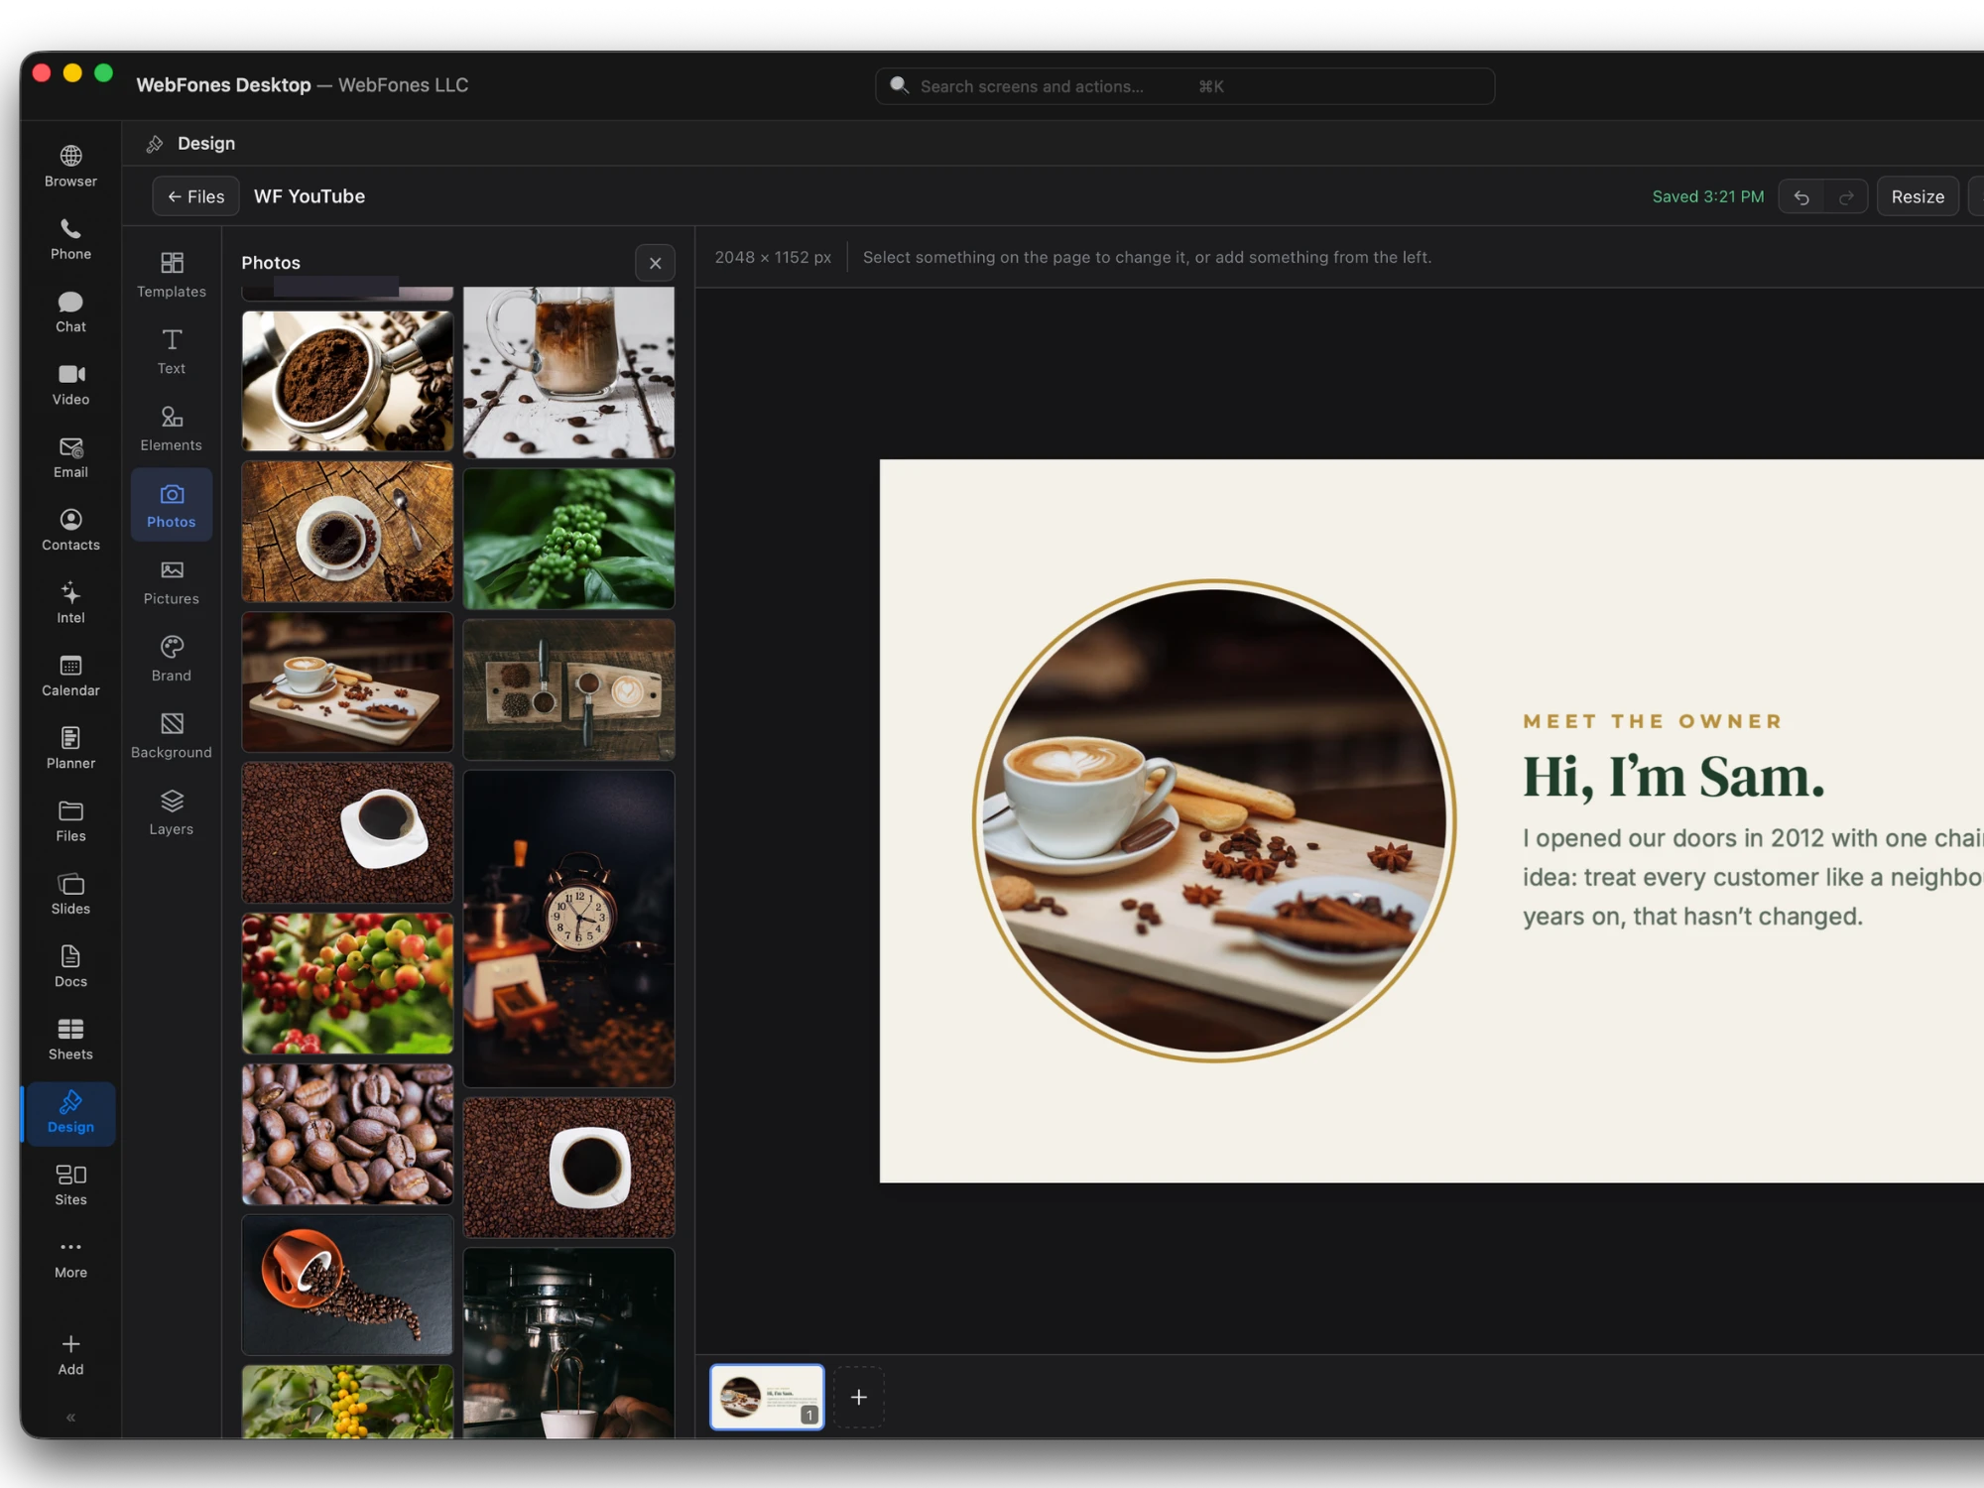
Task: Close the Photos panel
Action: [655, 263]
